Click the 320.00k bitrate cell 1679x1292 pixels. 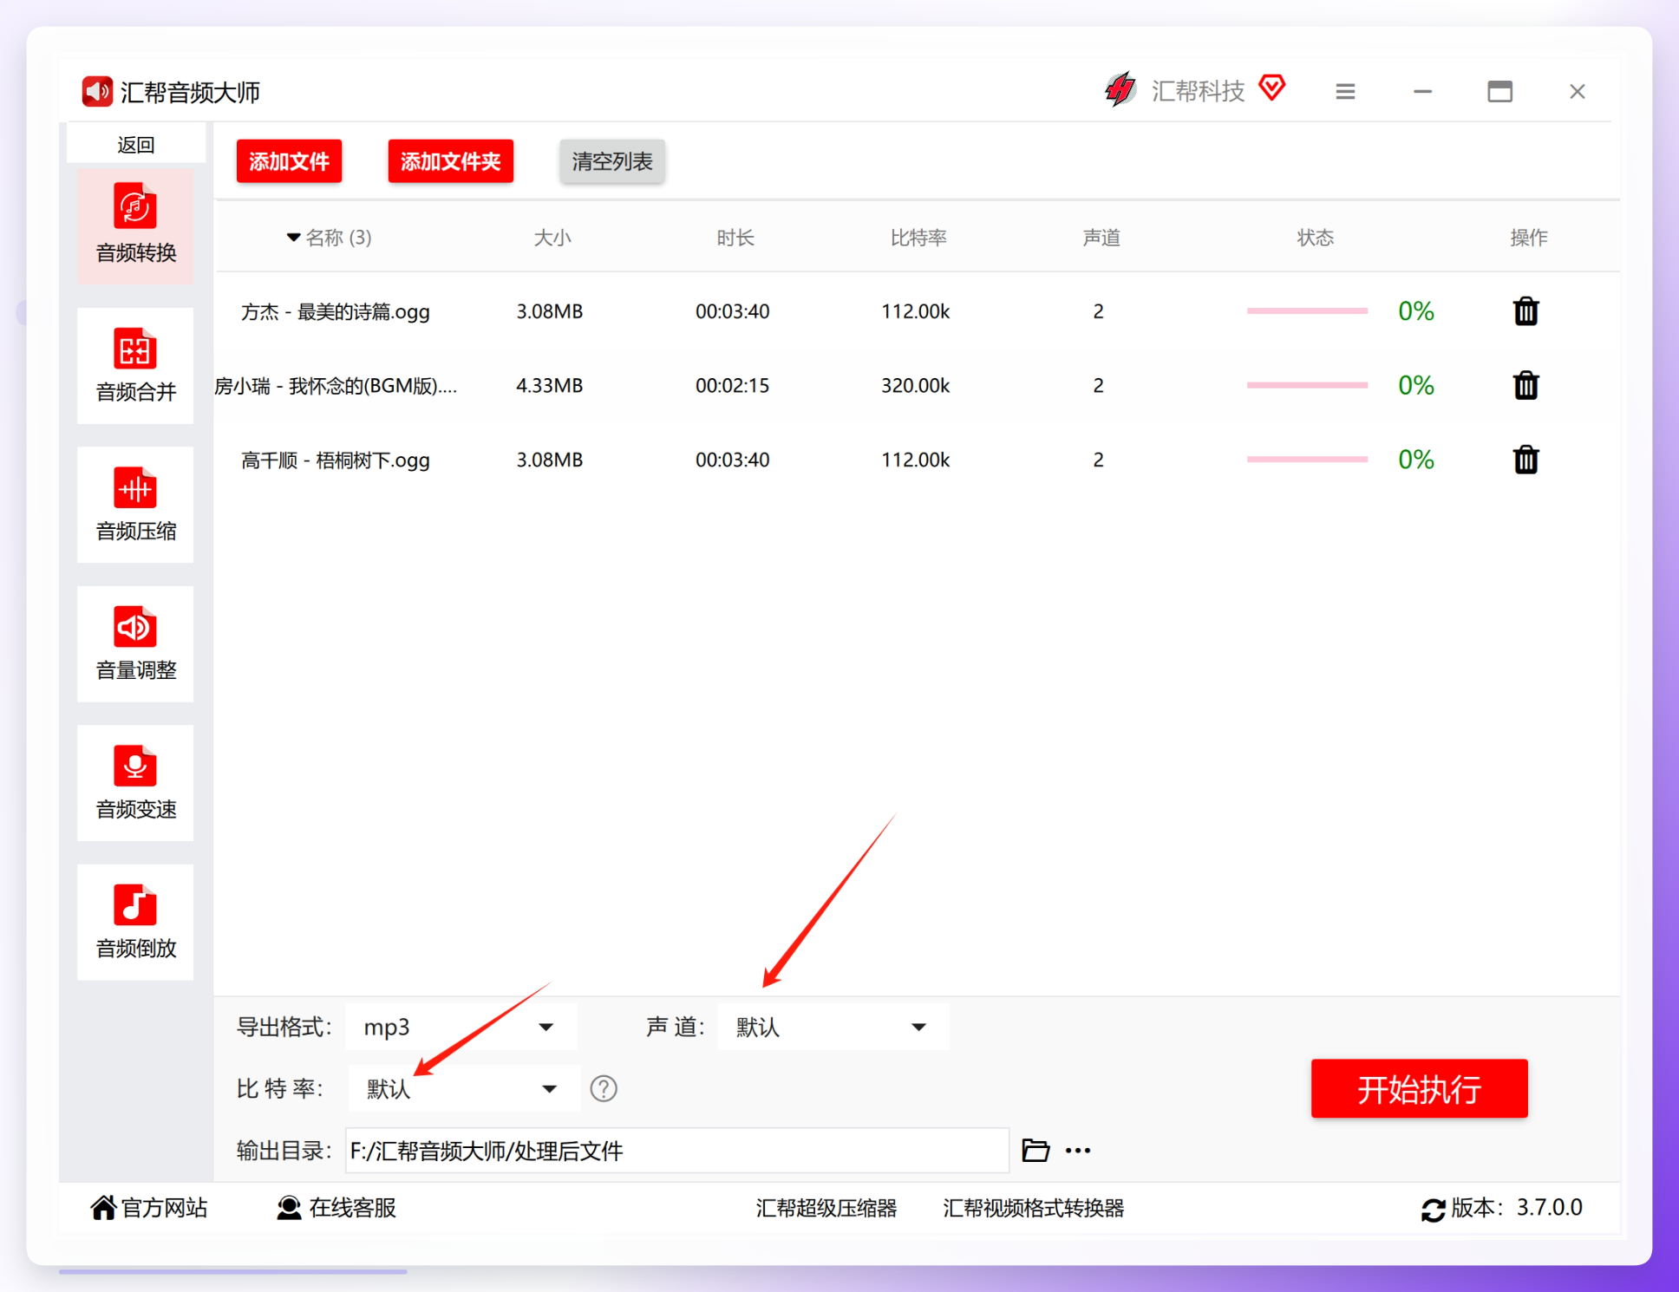(x=916, y=385)
